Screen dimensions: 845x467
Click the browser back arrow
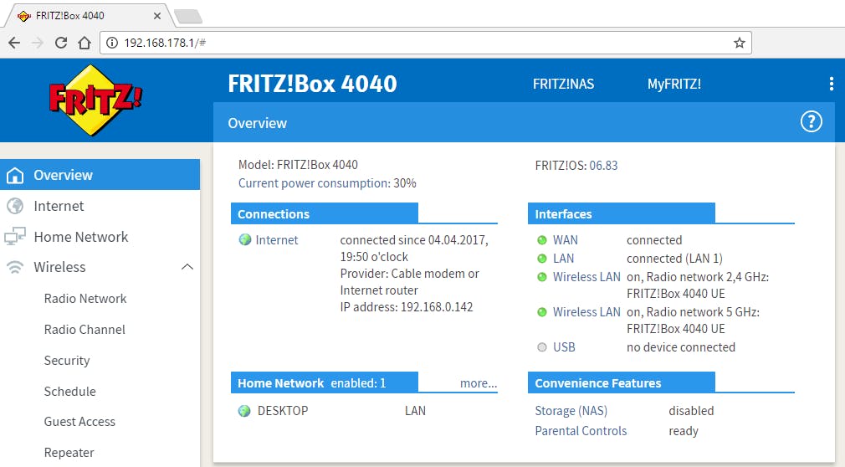(14, 43)
